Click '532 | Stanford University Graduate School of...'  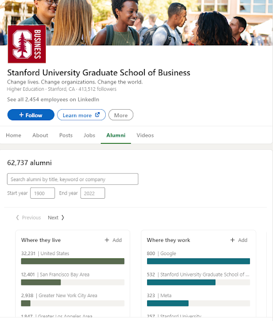point(198,275)
